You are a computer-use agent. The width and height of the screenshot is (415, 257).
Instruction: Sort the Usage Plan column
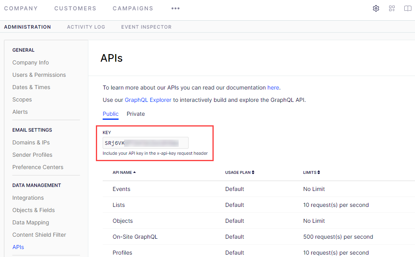pyautogui.click(x=253, y=173)
